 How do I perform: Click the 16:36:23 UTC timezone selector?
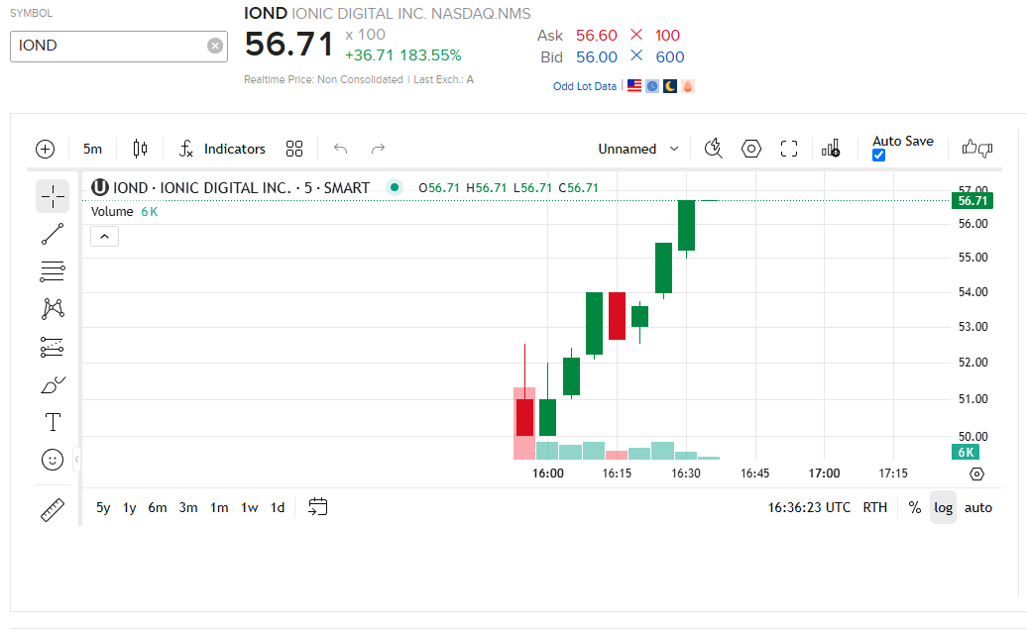[x=809, y=508]
